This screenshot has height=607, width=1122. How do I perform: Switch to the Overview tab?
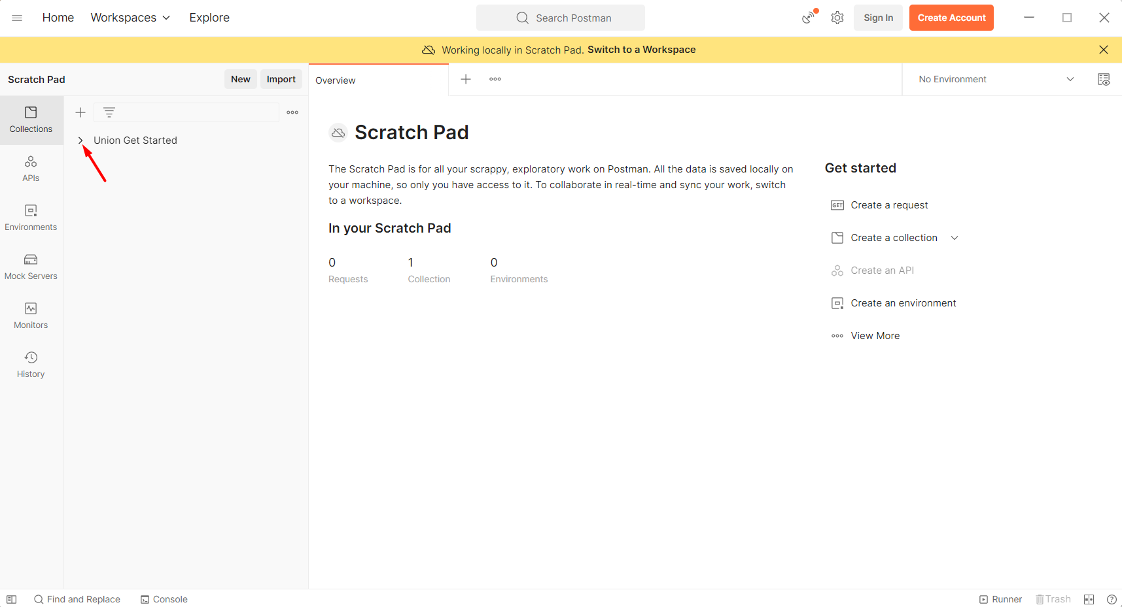(x=336, y=80)
